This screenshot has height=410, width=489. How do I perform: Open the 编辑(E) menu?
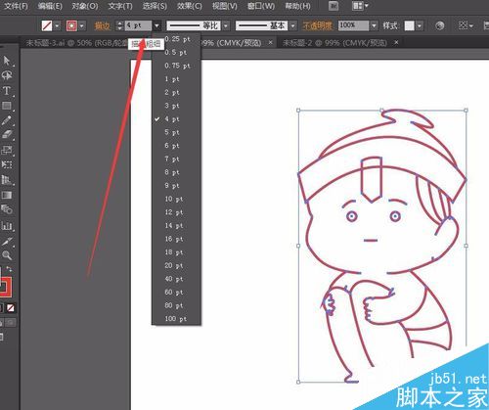pos(50,6)
